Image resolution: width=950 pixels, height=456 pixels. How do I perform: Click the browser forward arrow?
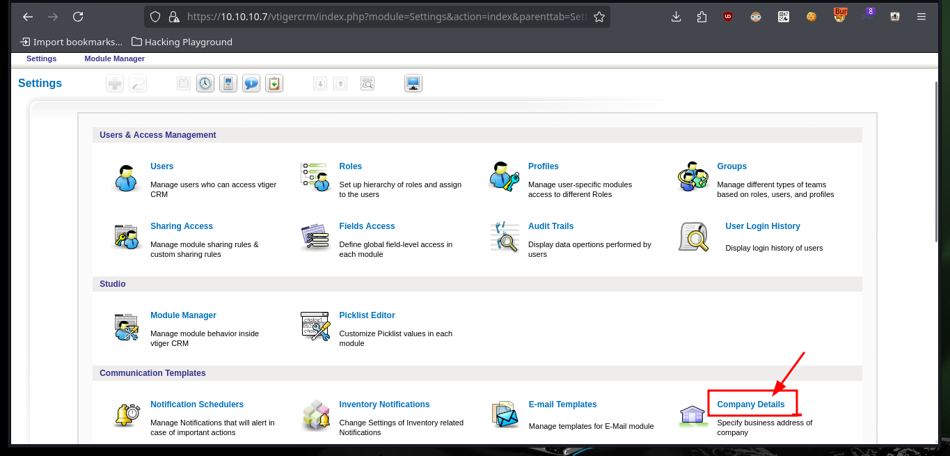tap(53, 17)
